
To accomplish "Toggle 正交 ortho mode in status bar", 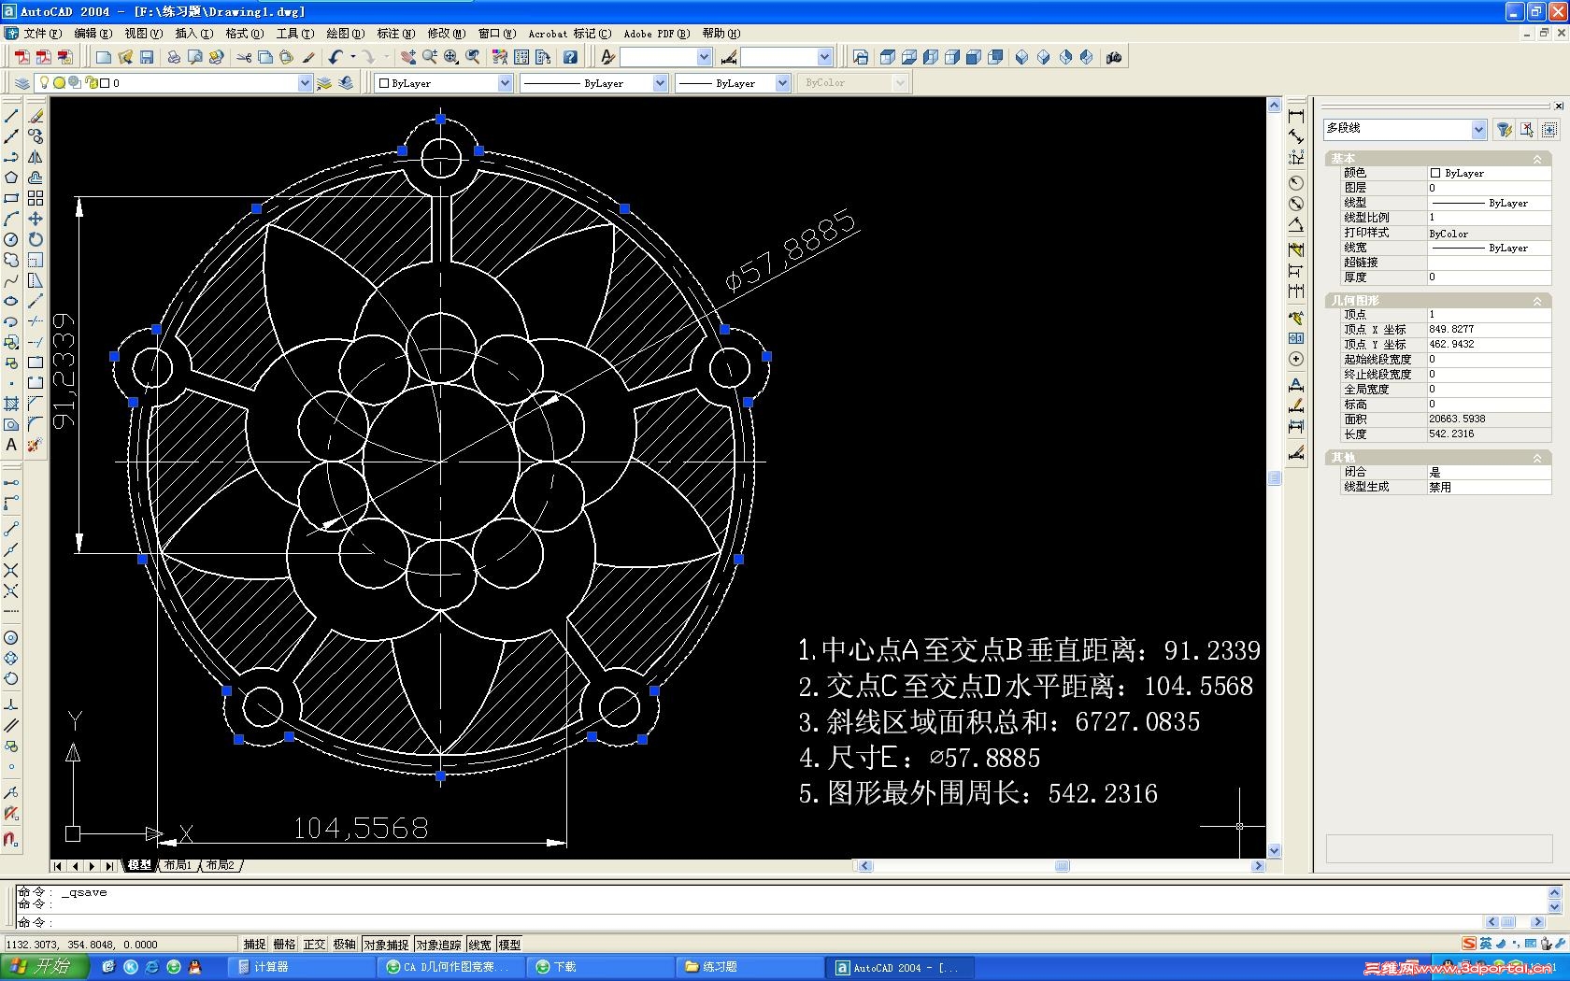I will coord(314,945).
